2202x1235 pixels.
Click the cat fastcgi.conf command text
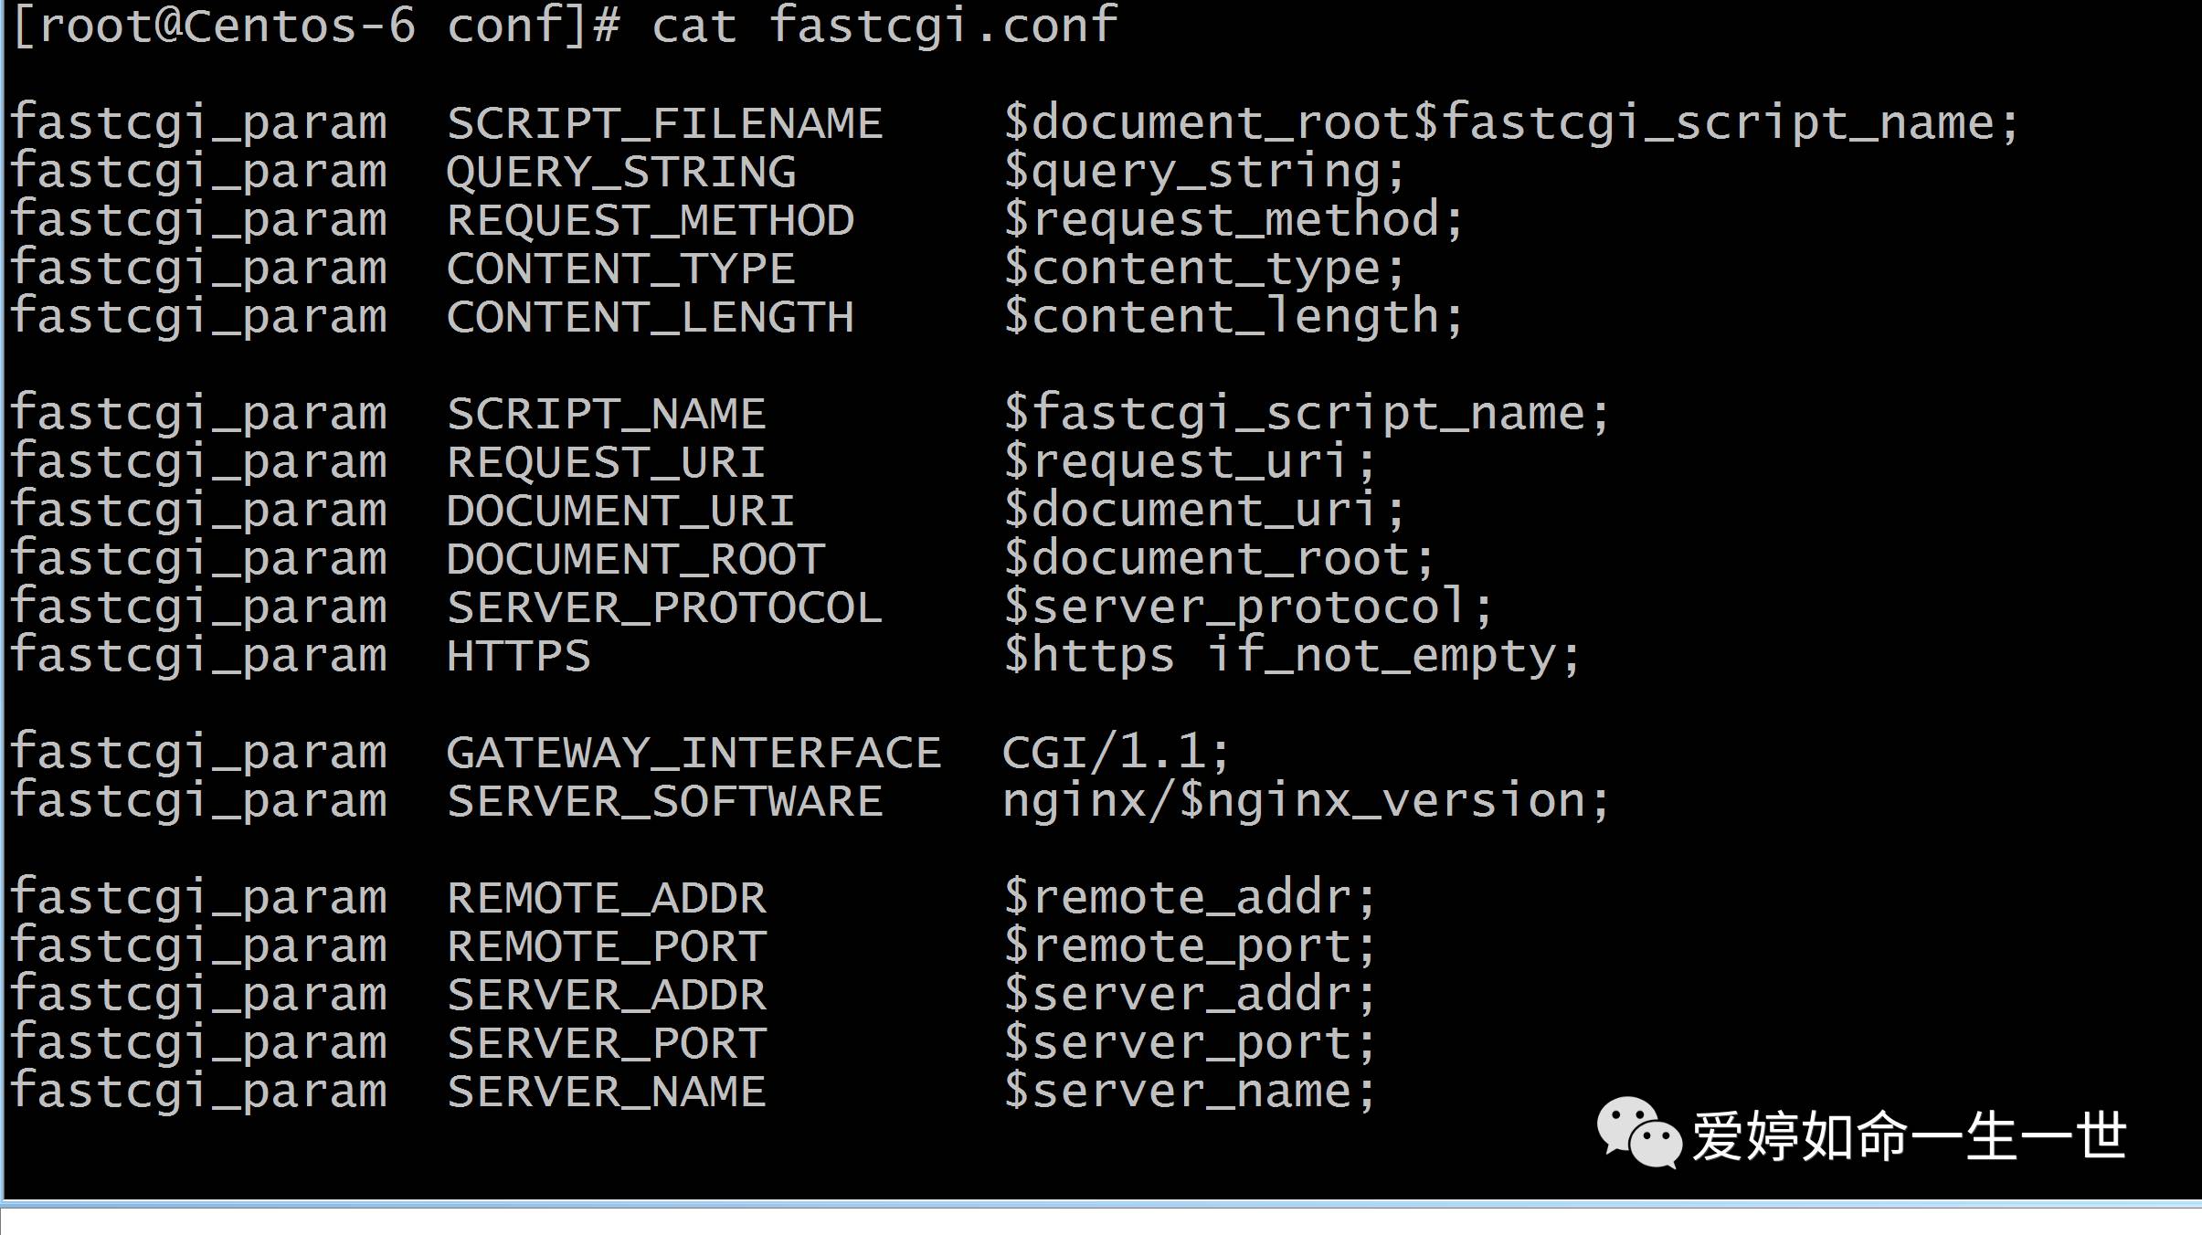pos(884,26)
